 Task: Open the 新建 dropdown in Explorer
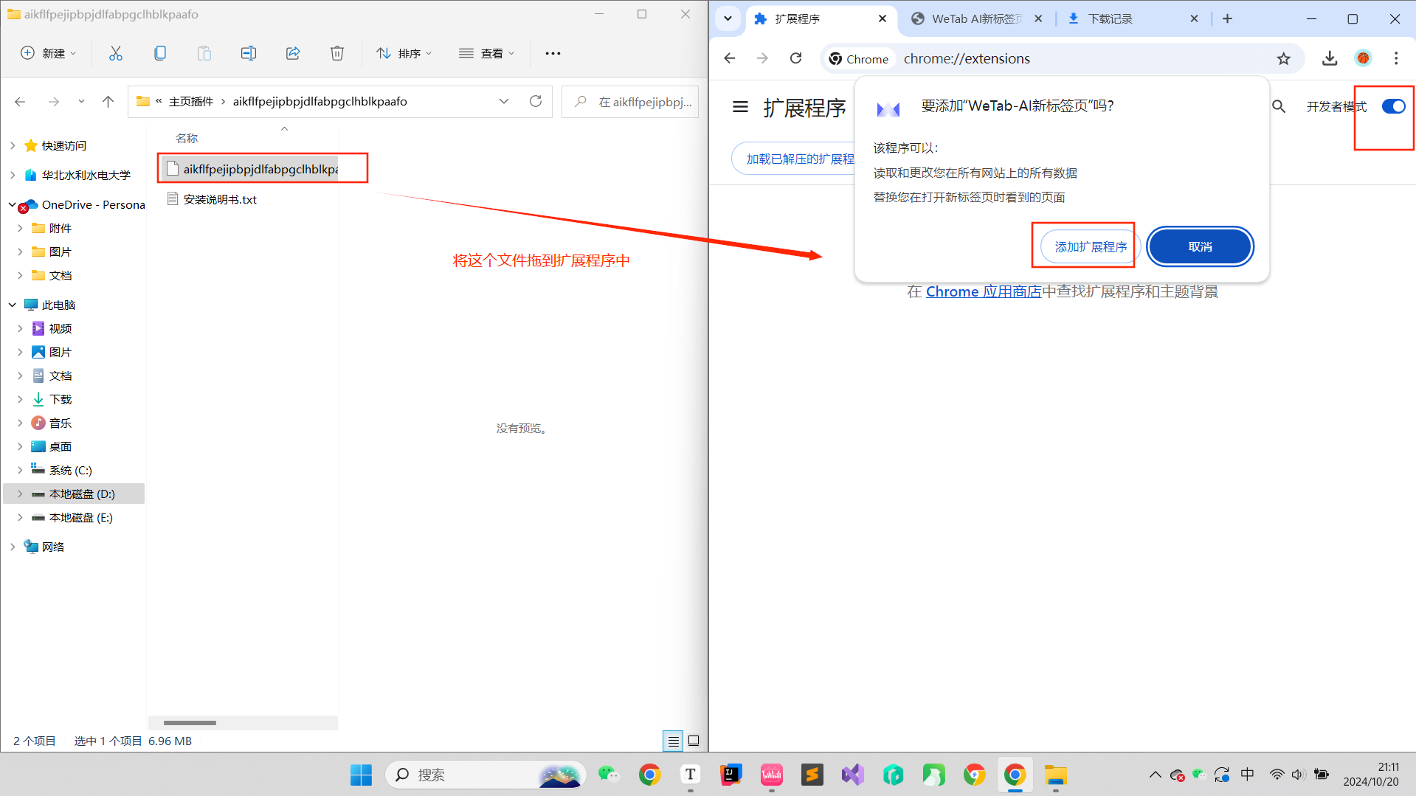(49, 53)
